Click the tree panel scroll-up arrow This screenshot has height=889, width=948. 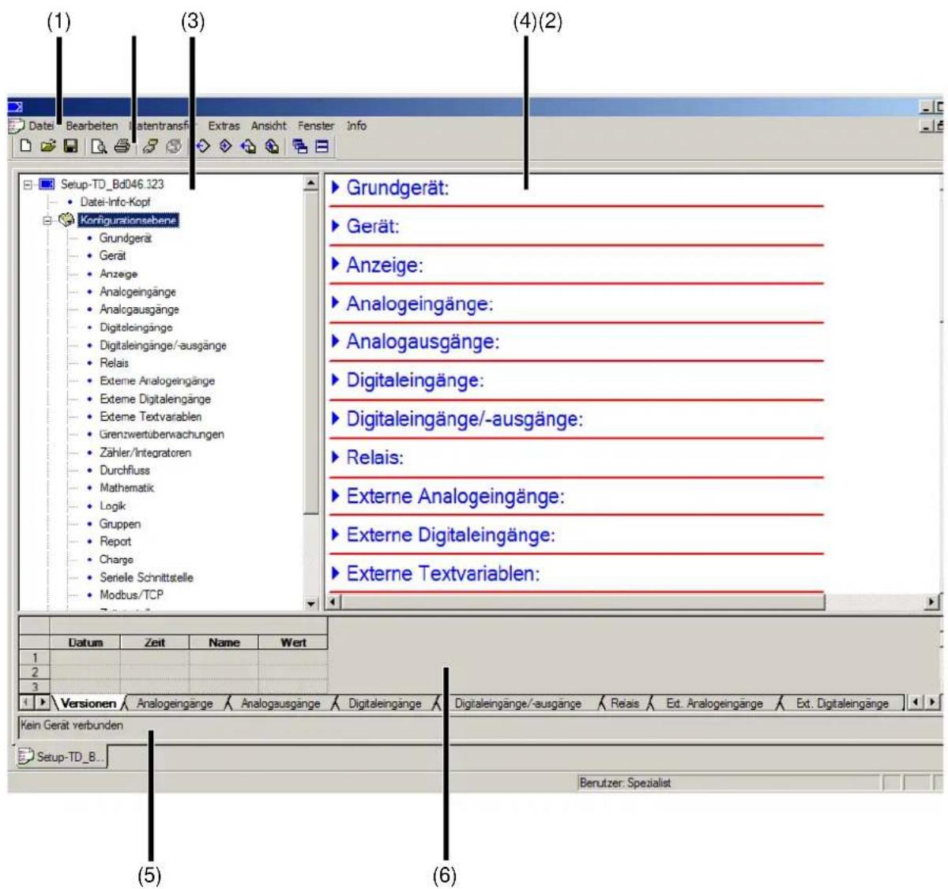click(x=311, y=183)
